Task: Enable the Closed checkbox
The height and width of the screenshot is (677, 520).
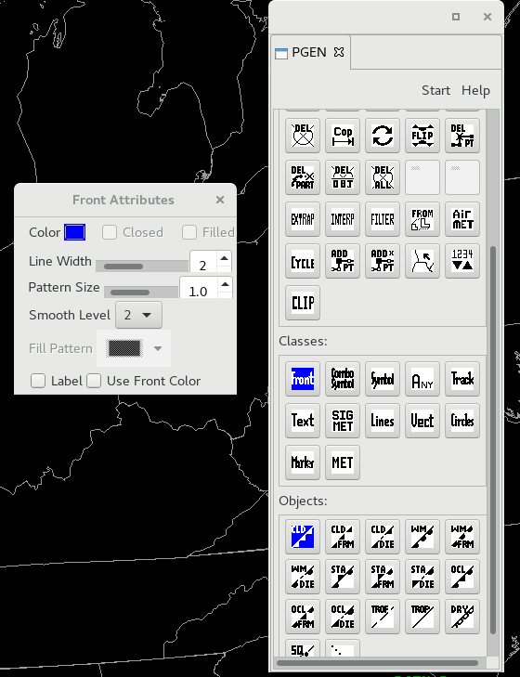Action: pyautogui.click(x=110, y=232)
